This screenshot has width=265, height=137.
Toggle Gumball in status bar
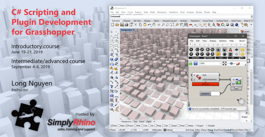(228, 130)
